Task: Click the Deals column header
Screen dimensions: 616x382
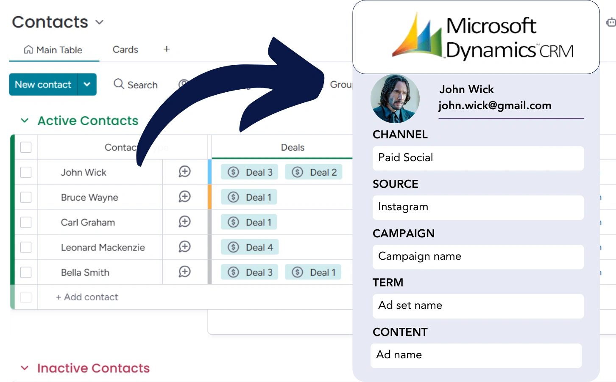Action: [x=293, y=147]
